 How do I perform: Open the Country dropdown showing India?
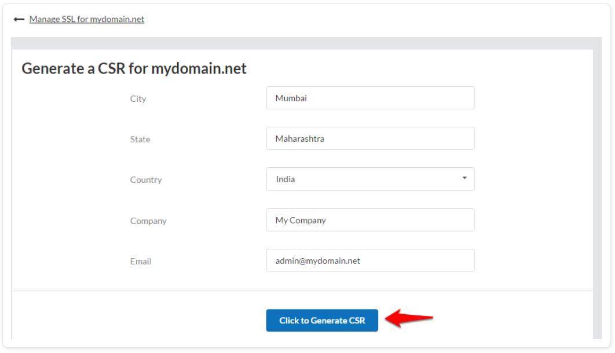pyautogui.click(x=370, y=179)
